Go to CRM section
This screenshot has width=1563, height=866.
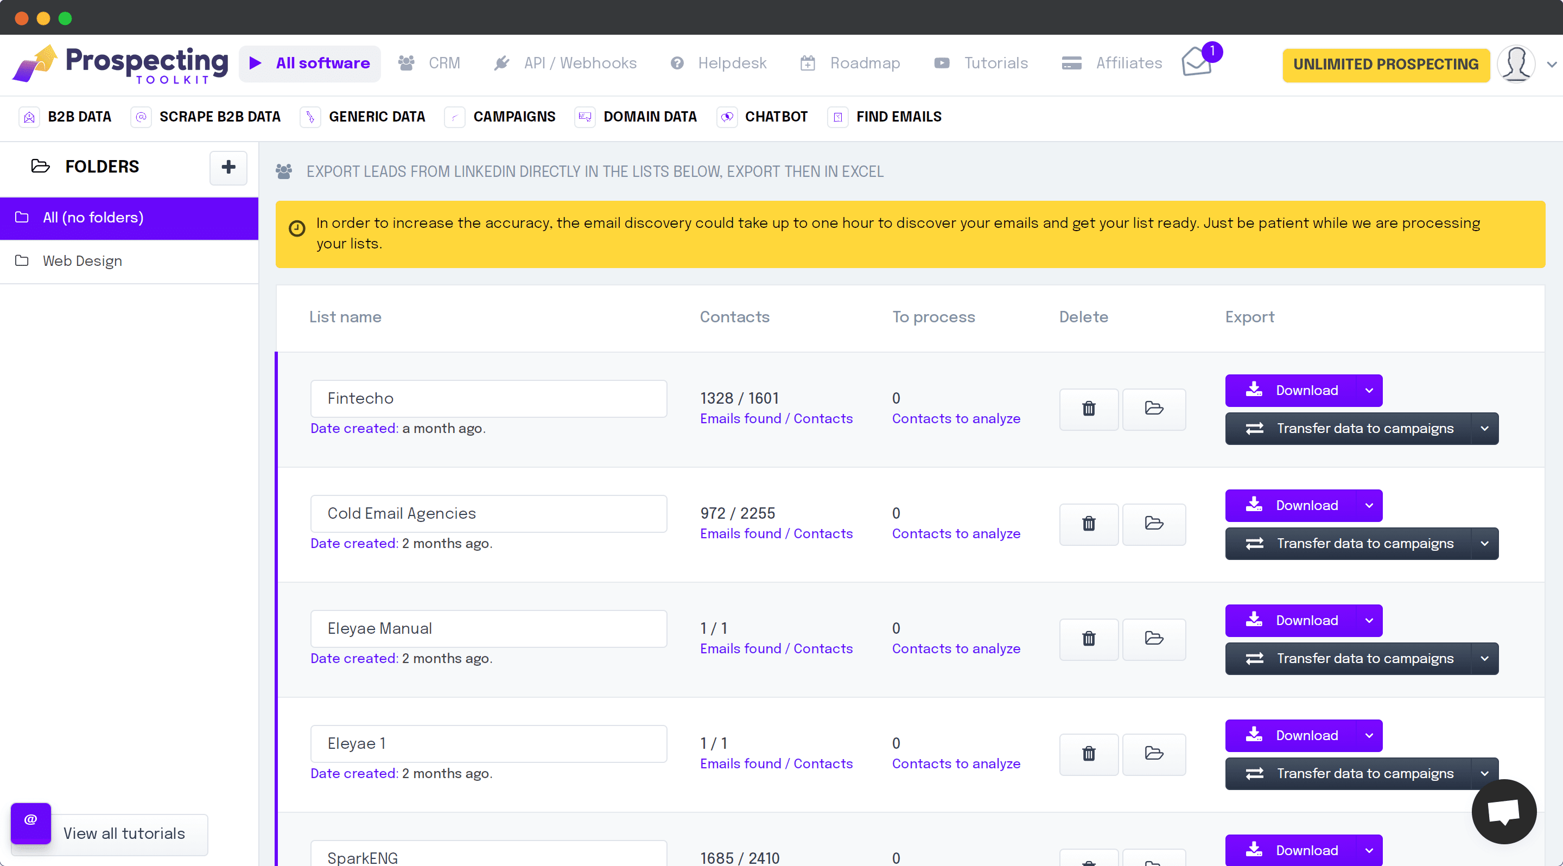point(429,63)
